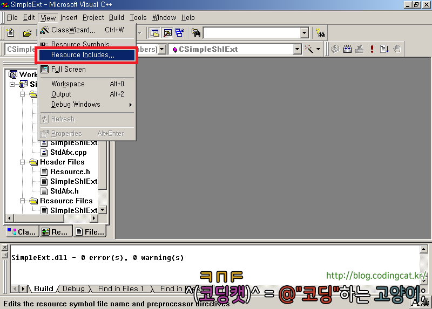Click the Build toolbar icon

pyautogui.click(x=347, y=49)
